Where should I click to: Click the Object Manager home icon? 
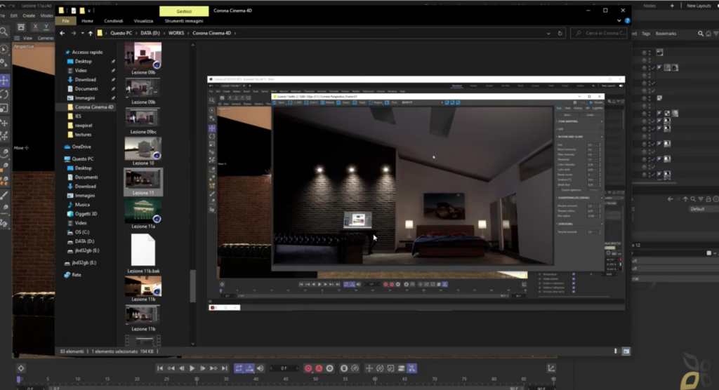708,34
